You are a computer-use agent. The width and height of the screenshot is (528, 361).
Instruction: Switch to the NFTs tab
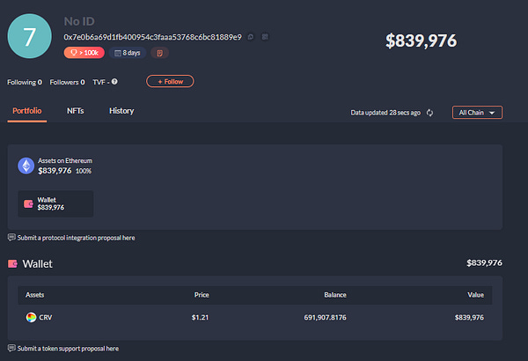pyautogui.click(x=76, y=111)
